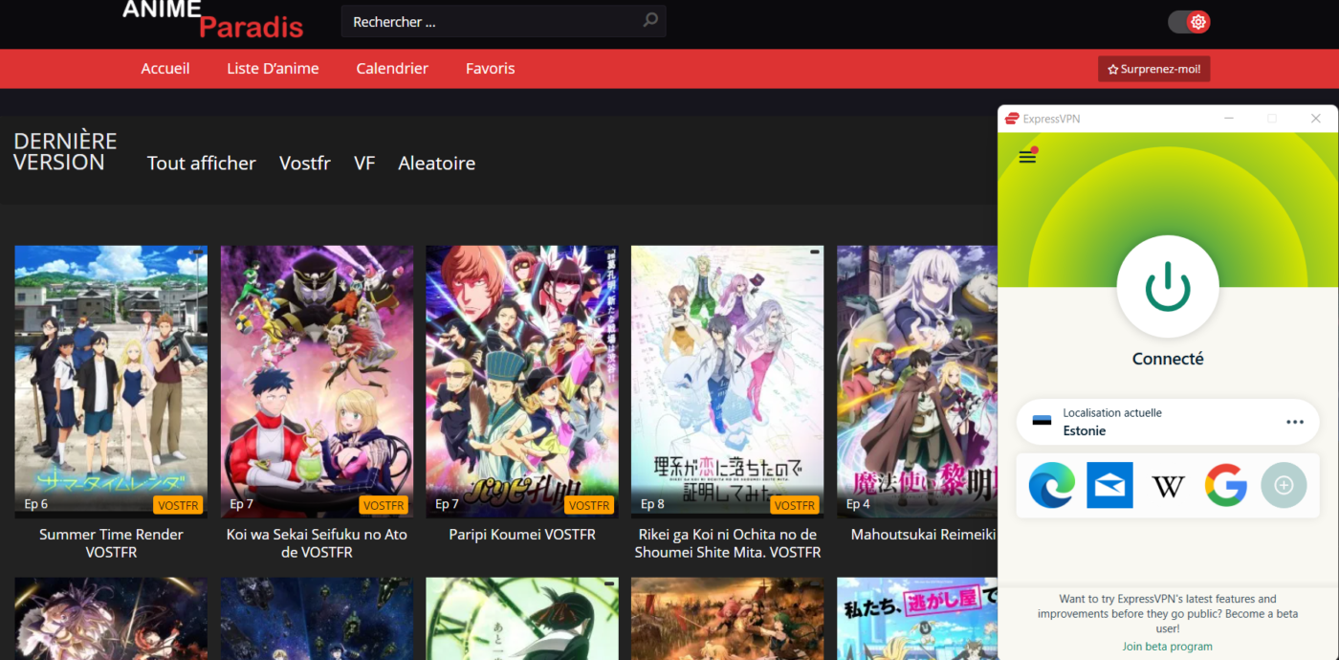Viewport: 1339px width, 660px height.
Task: Open Google shortcut in ExpressVPN
Action: tap(1226, 486)
